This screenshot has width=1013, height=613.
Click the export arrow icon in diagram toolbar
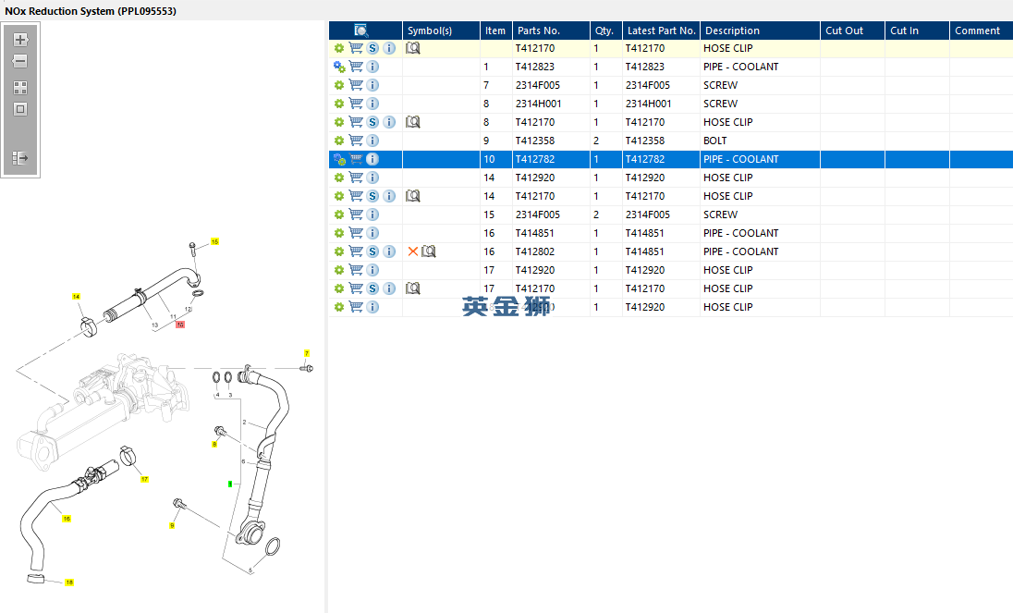[20, 157]
